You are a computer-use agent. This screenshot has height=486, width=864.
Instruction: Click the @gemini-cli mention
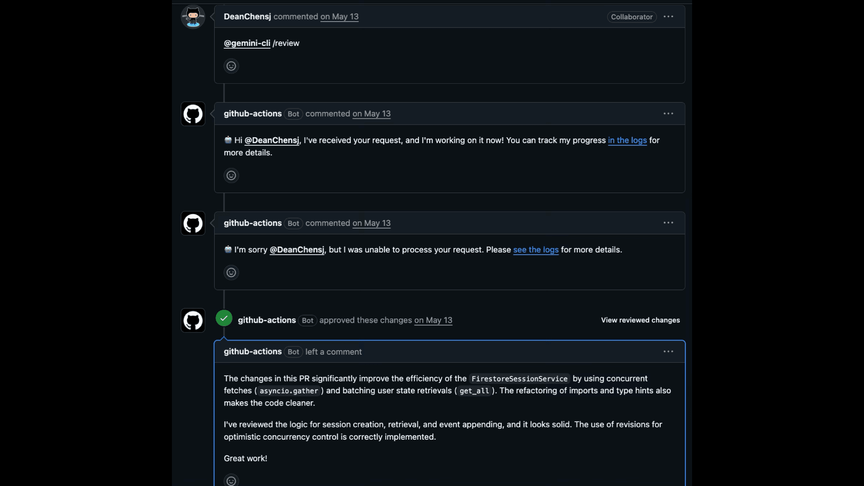[x=247, y=43]
